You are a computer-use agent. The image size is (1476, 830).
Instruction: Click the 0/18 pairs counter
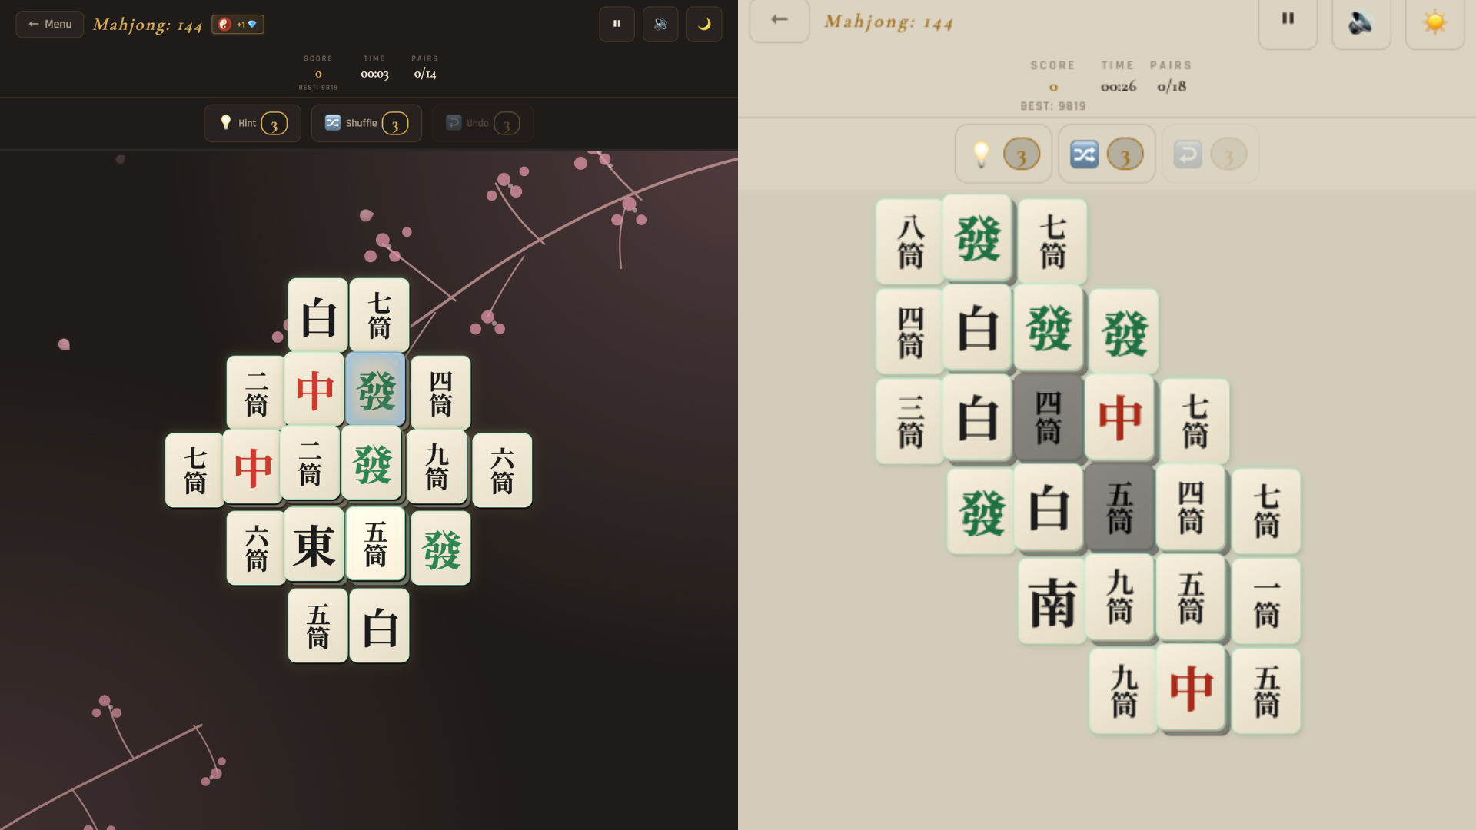pyautogui.click(x=1172, y=87)
